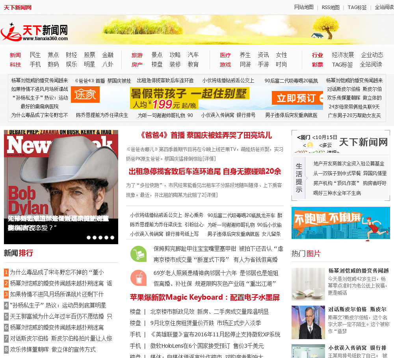Open 广东男子20万帮助女友买 ticker link
394x358 pixels.
tap(354, 115)
